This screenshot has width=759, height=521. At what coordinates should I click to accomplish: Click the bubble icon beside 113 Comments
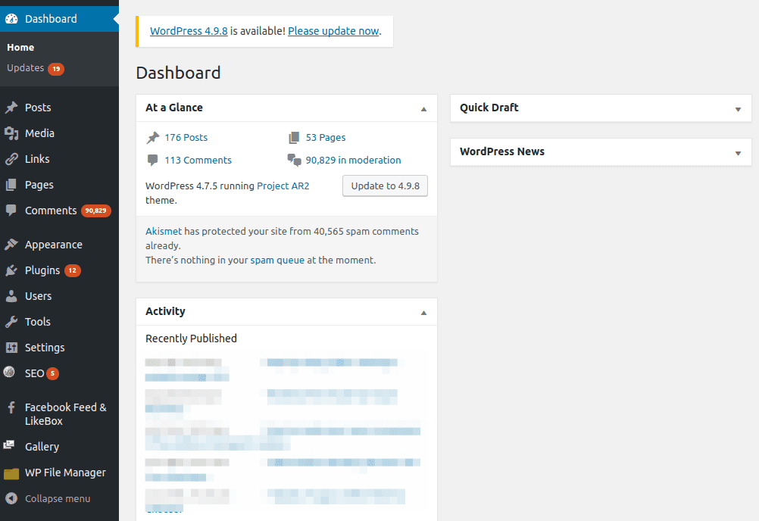(152, 160)
